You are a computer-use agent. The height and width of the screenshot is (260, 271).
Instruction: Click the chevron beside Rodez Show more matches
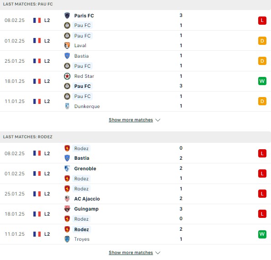pos(158,253)
